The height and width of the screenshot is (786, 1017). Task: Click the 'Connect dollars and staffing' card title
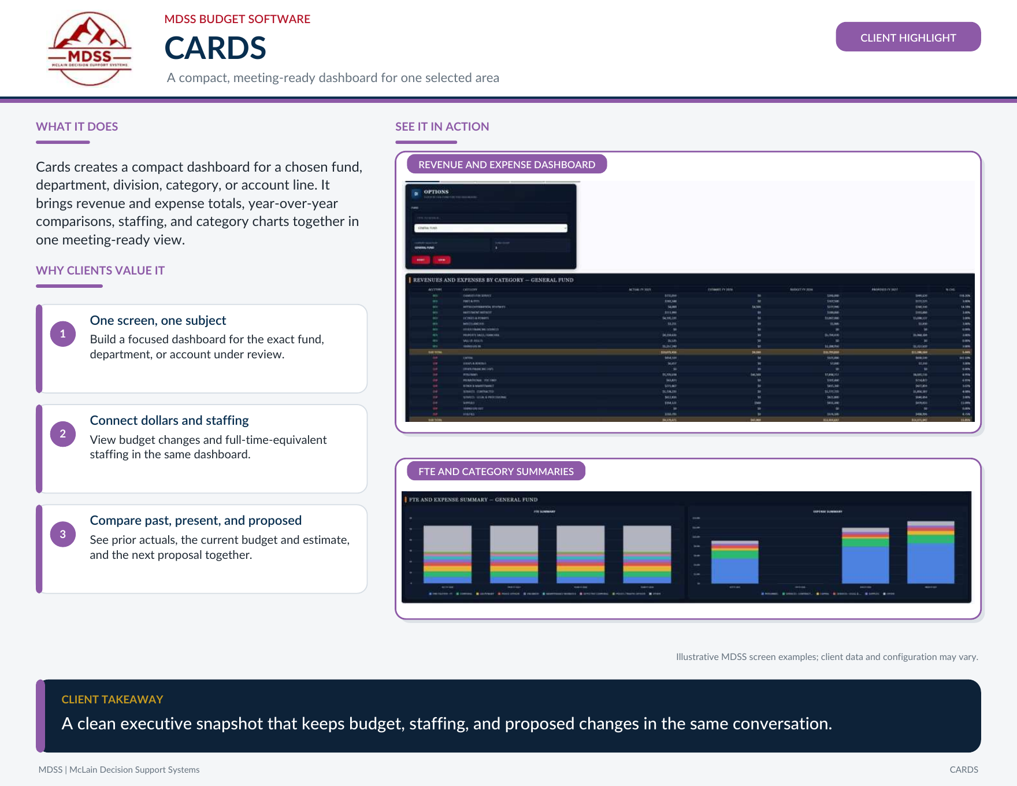(x=169, y=420)
